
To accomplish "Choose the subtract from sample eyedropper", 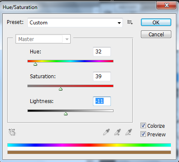I will click(x=128, y=132).
